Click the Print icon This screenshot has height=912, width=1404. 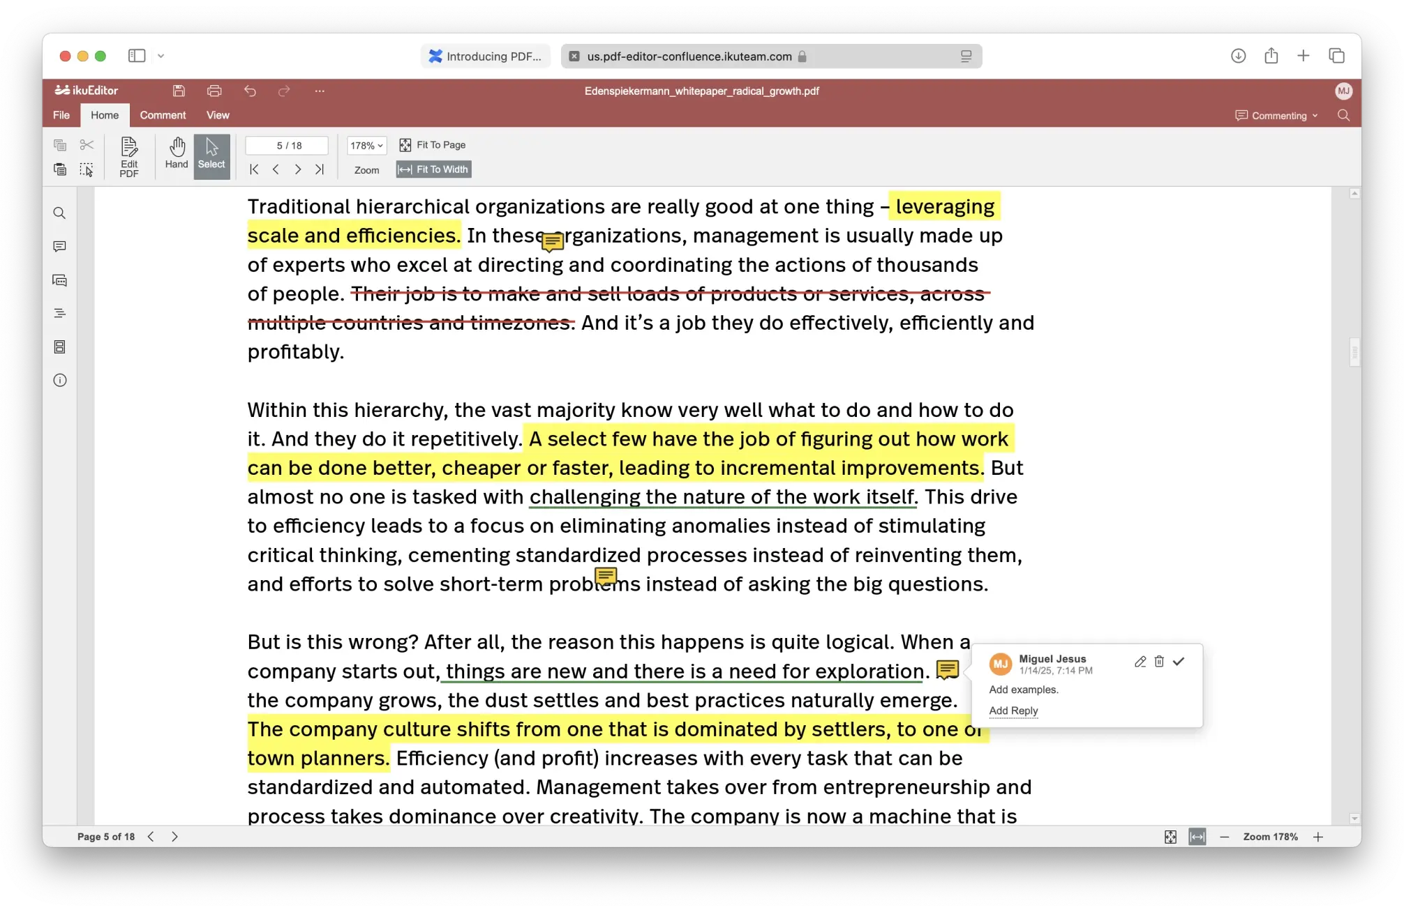pos(214,91)
